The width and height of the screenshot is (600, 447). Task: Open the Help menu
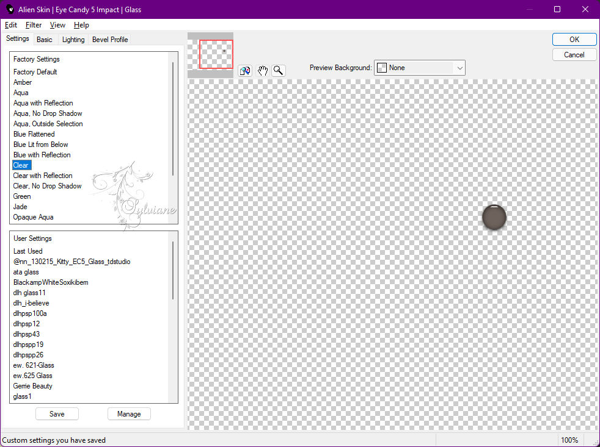point(81,25)
